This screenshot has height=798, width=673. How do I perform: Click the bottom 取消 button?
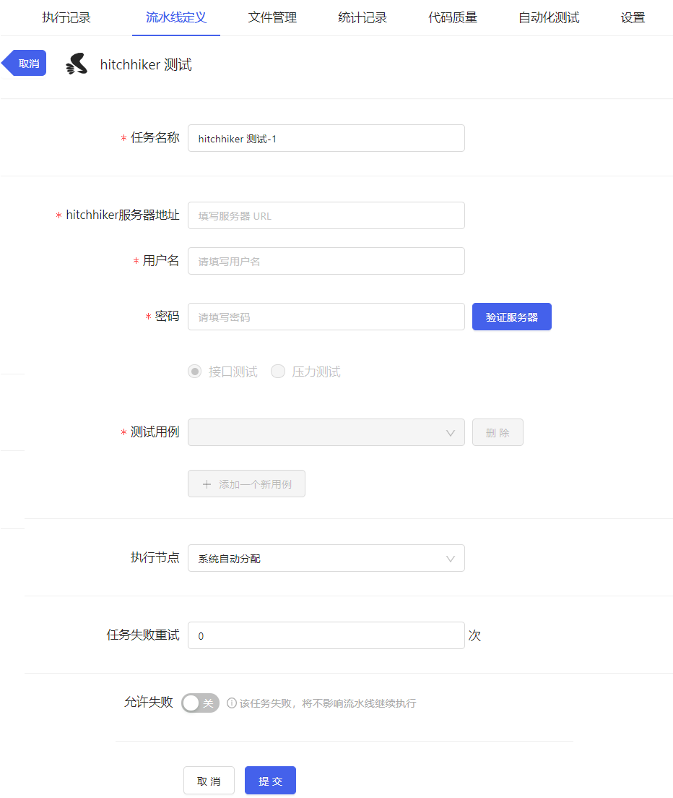click(x=209, y=781)
